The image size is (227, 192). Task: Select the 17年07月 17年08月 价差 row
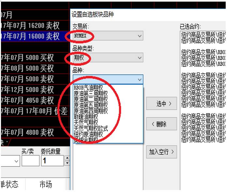[35, 111]
